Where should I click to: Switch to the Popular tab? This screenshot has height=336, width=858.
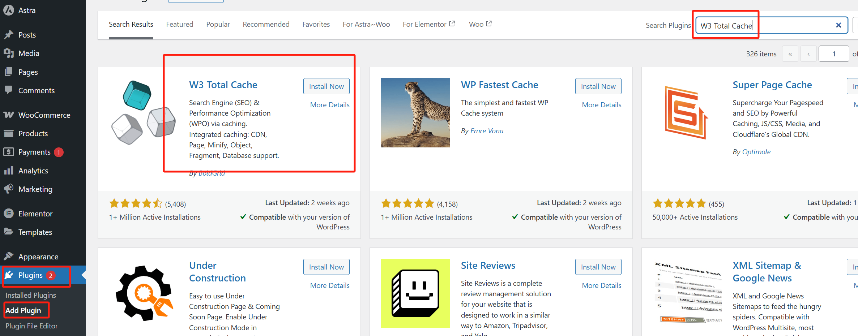(x=218, y=25)
